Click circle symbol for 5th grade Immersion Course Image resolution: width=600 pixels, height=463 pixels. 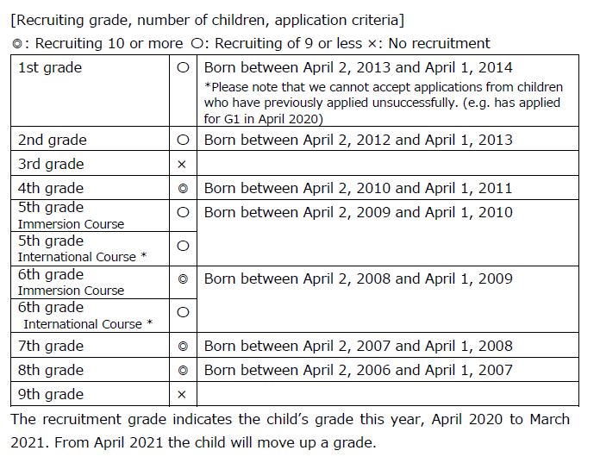183,212
